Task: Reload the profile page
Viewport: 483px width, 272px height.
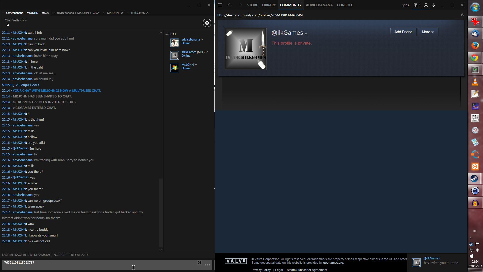Action: click(x=462, y=15)
